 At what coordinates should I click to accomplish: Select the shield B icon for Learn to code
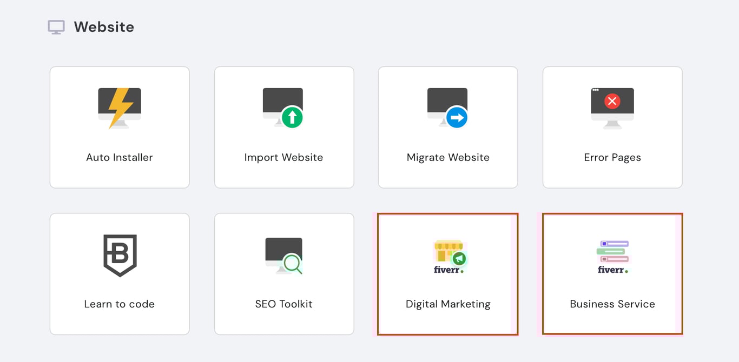[x=120, y=254]
